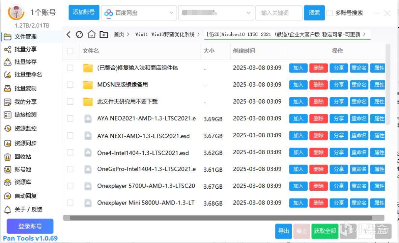Click the 搜索 button
399x243 pixels.
pyautogui.click(x=314, y=12)
